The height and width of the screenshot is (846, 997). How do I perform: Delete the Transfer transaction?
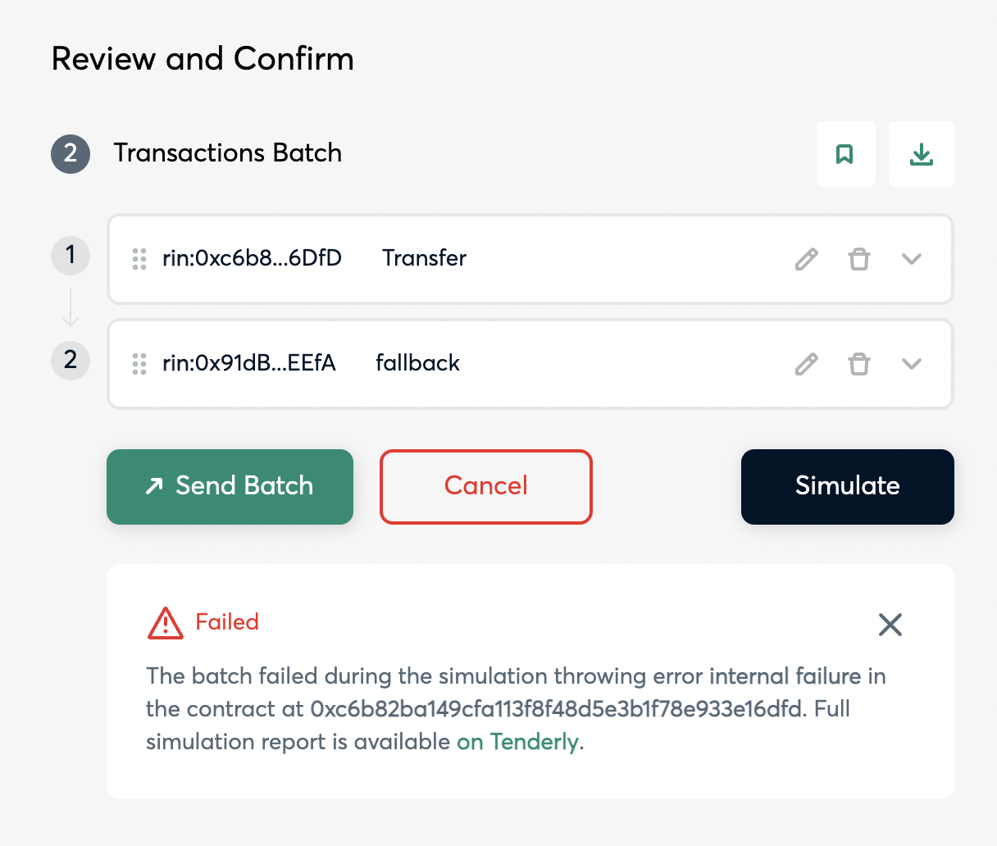click(x=858, y=258)
